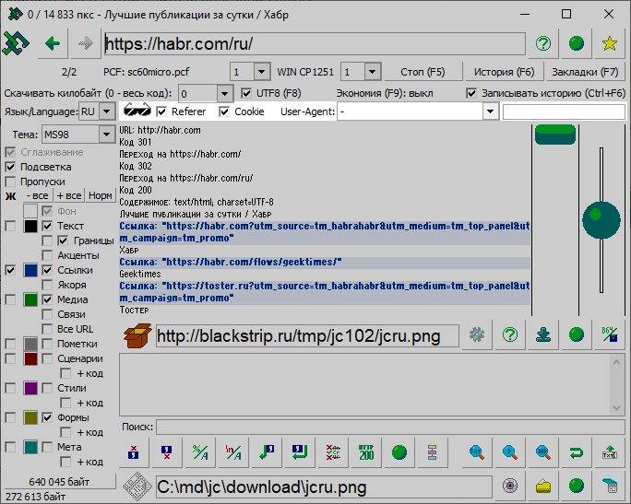Toggle the Cookie checkbox

pyautogui.click(x=224, y=111)
